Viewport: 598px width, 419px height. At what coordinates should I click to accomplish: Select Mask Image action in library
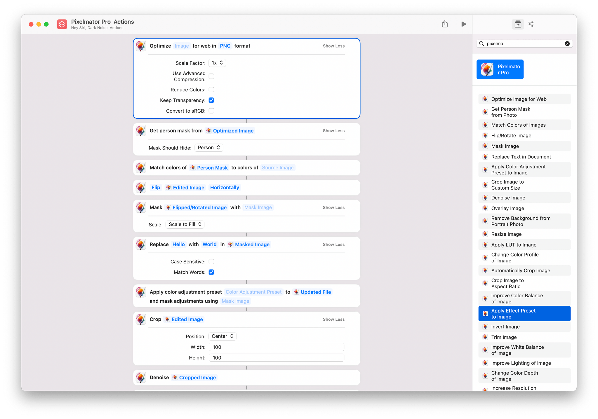(x=524, y=146)
